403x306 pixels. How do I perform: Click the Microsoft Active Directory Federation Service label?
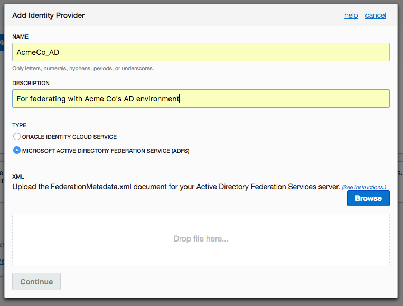[x=106, y=151]
